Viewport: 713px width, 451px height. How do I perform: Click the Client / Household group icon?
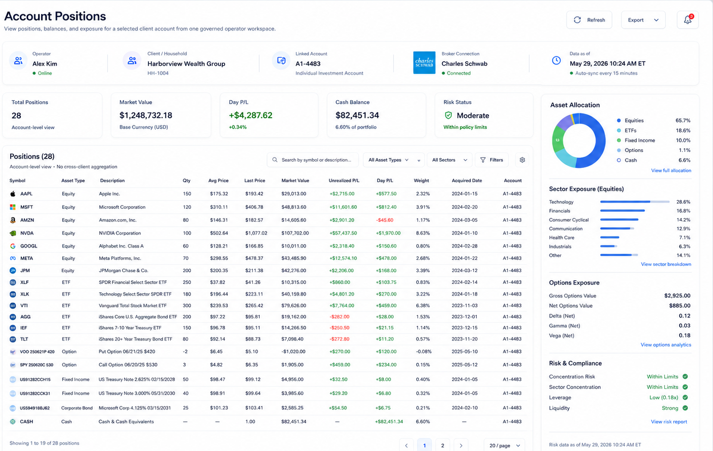point(132,61)
